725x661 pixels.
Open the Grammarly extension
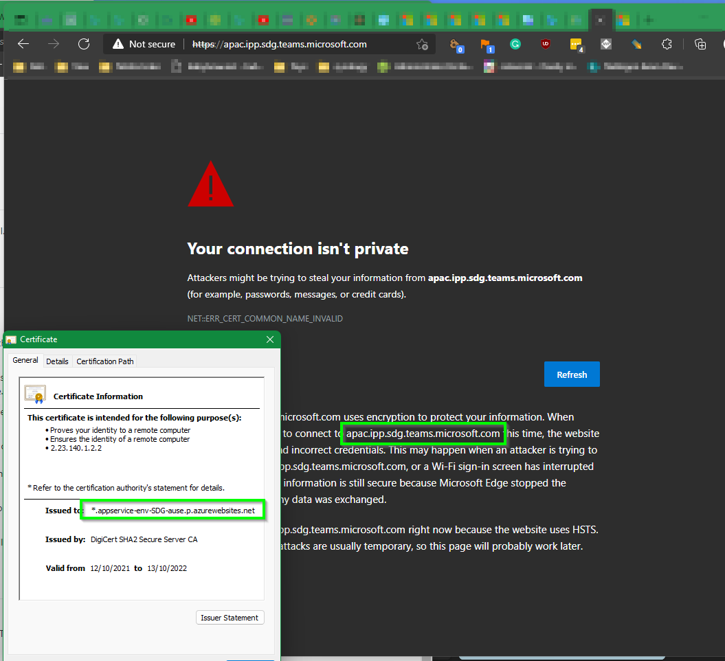pyautogui.click(x=515, y=44)
